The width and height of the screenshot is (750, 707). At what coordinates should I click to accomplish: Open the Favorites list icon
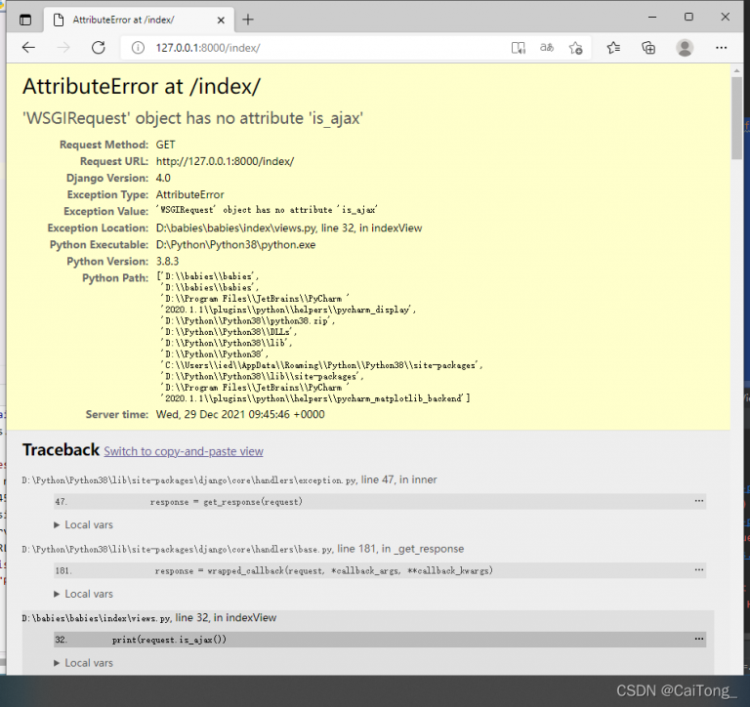[613, 47]
